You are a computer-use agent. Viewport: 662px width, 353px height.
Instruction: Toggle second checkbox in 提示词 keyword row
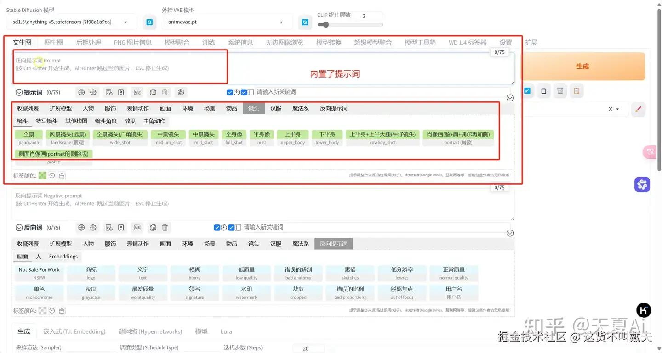coord(244,92)
